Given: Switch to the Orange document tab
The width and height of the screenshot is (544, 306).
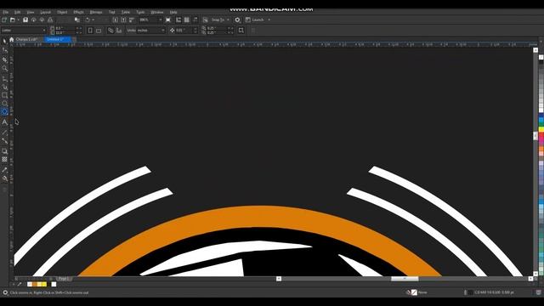Looking at the screenshot, I should [26, 39].
